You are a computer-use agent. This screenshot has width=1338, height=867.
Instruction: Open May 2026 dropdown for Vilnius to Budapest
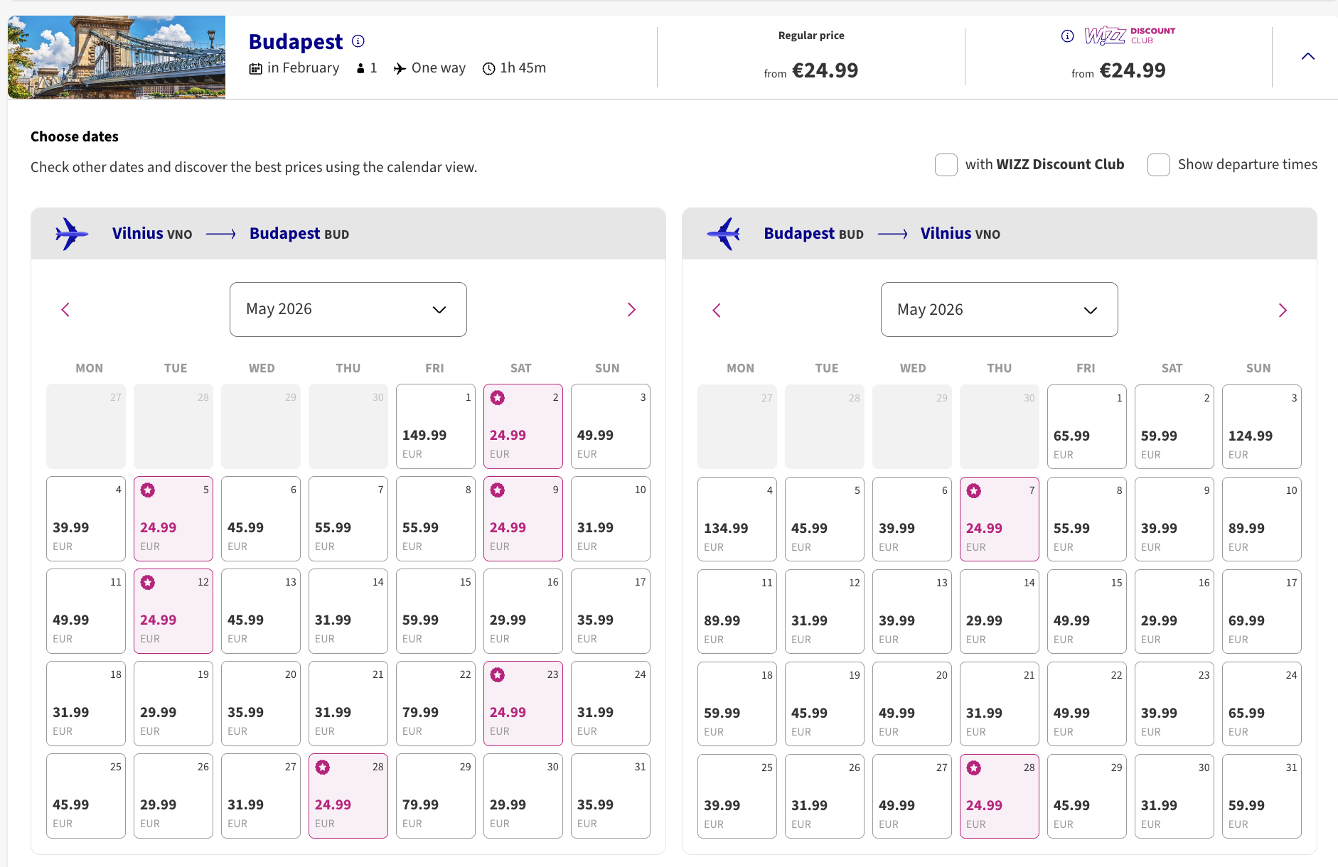(x=348, y=309)
